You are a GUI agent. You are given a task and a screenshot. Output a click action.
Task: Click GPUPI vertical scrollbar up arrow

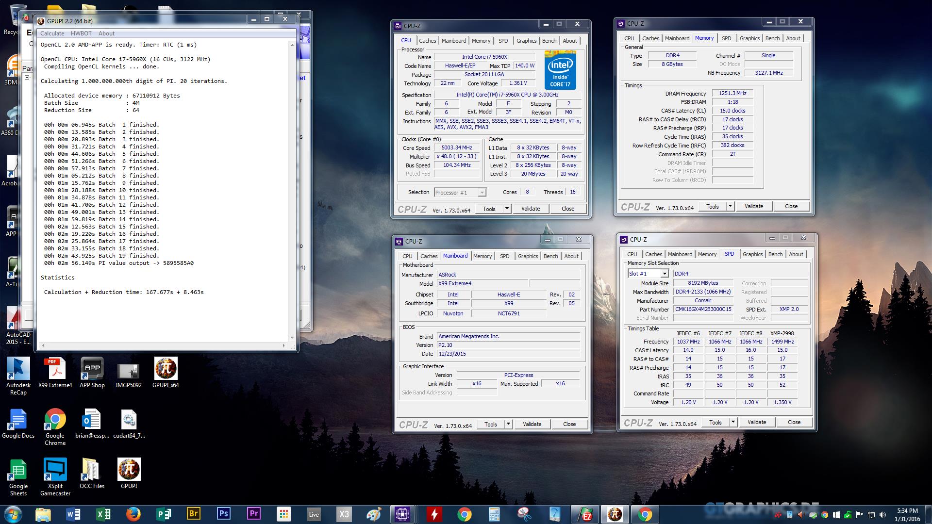pyautogui.click(x=292, y=45)
